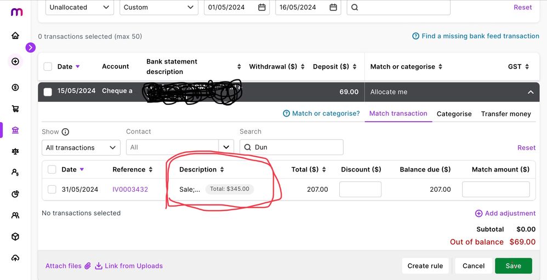
Task: Open the Unallocated status dropdown
Action: pos(79,8)
